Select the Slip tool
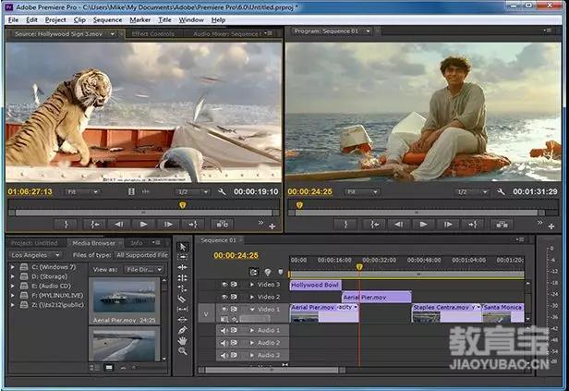 [x=183, y=309]
